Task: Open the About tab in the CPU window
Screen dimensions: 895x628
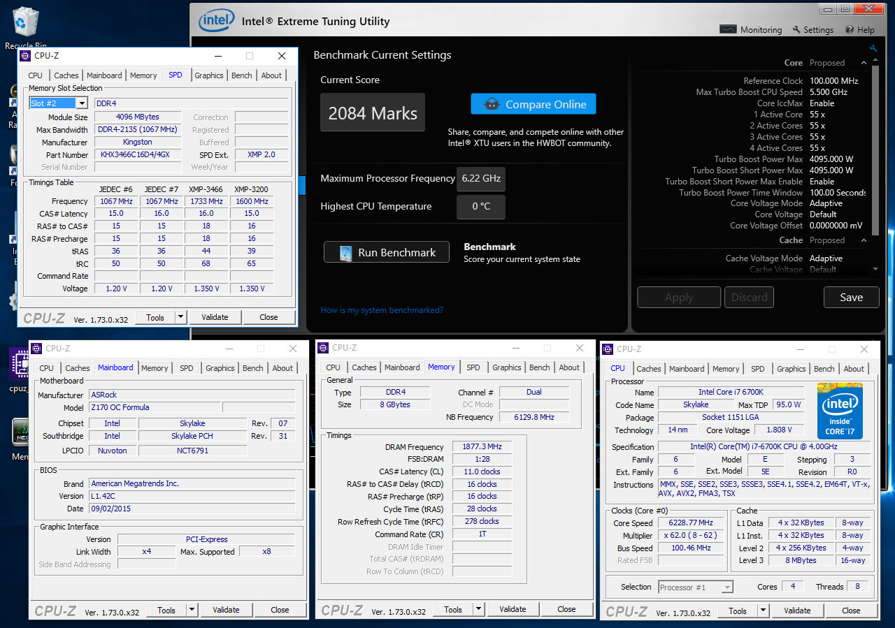Action: pos(854,369)
